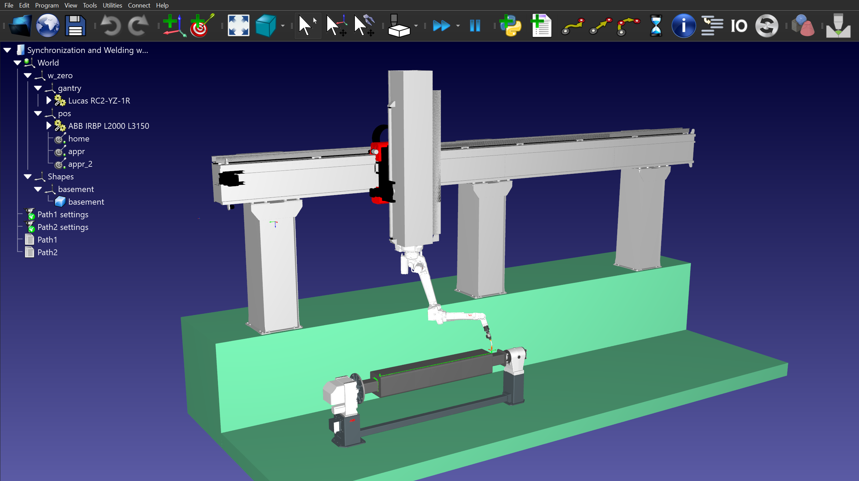Add a Python script program

pyautogui.click(x=510, y=26)
